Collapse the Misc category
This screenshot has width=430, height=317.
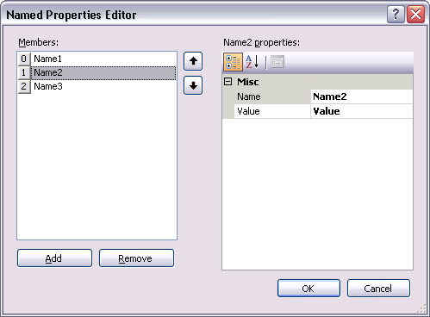(x=227, y=82)
